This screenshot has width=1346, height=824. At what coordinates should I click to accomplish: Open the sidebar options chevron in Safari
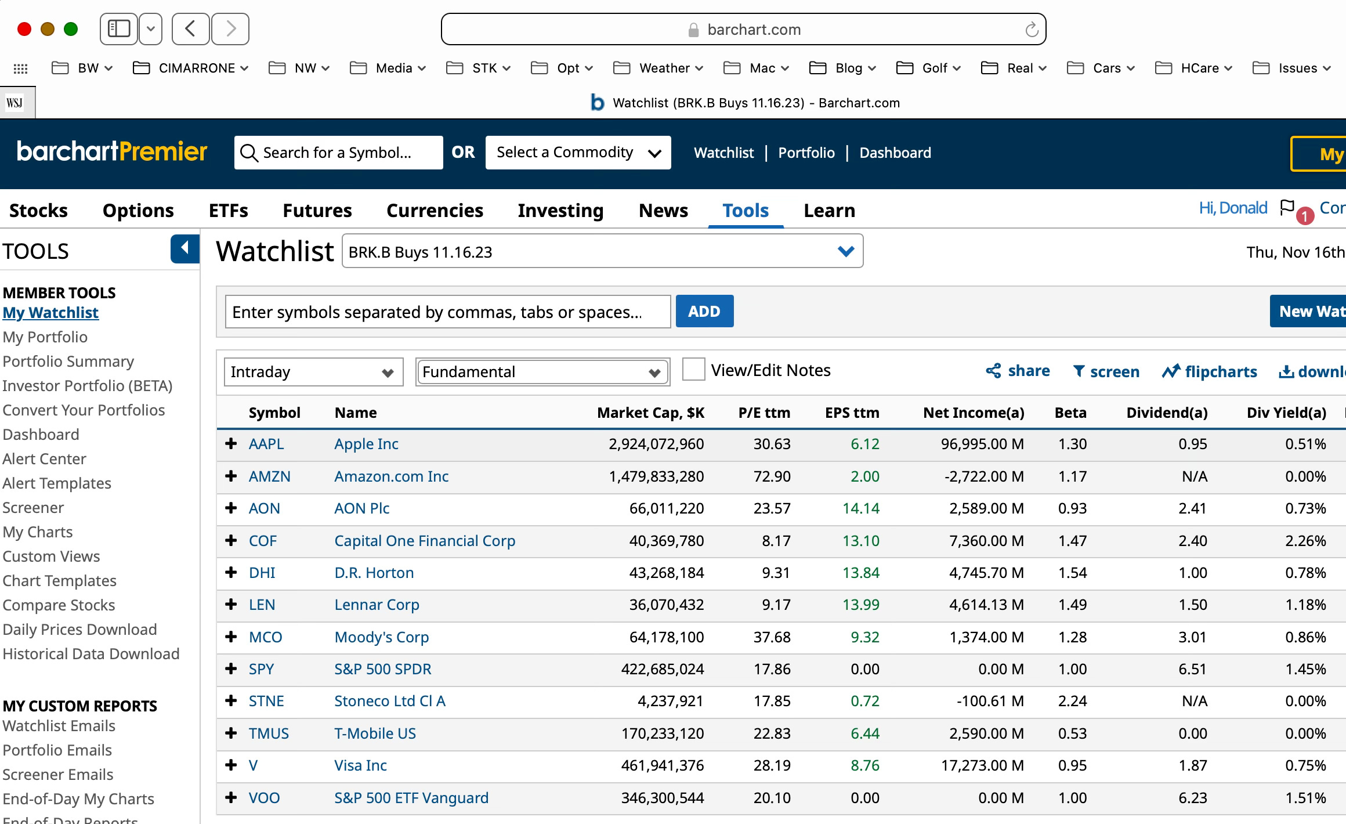(x=151, y=29)
